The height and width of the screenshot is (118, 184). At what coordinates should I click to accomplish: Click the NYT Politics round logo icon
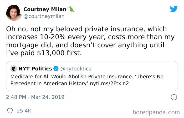[13, 69]
